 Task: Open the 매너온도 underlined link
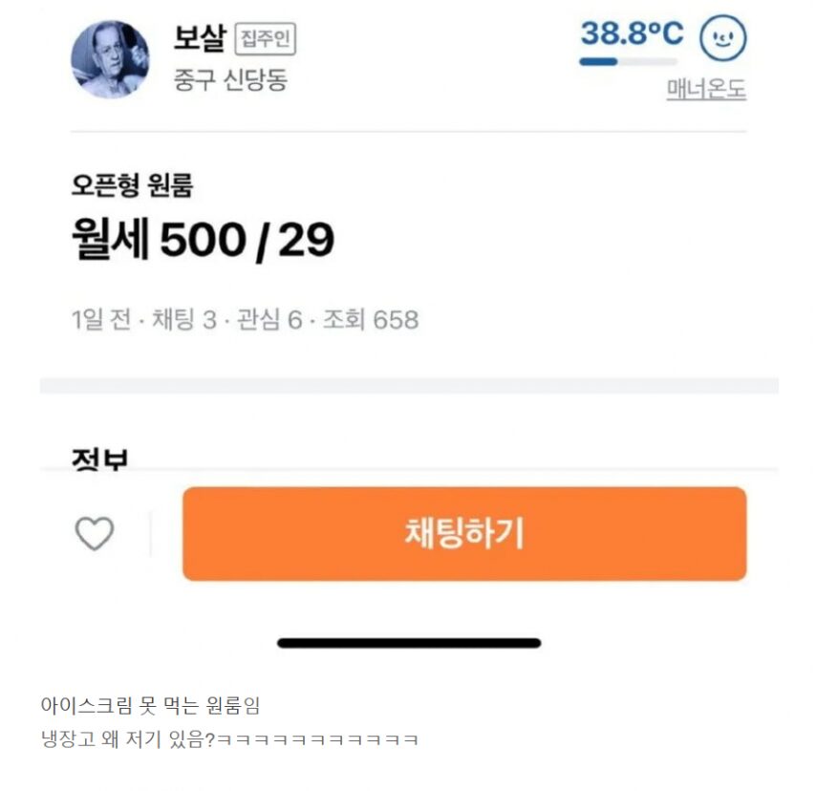[706, 90]
